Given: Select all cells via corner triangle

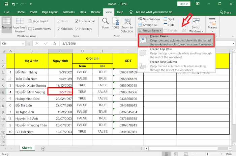Looking at the screenshot, I should pyautogui.click(x=4, y=51).
